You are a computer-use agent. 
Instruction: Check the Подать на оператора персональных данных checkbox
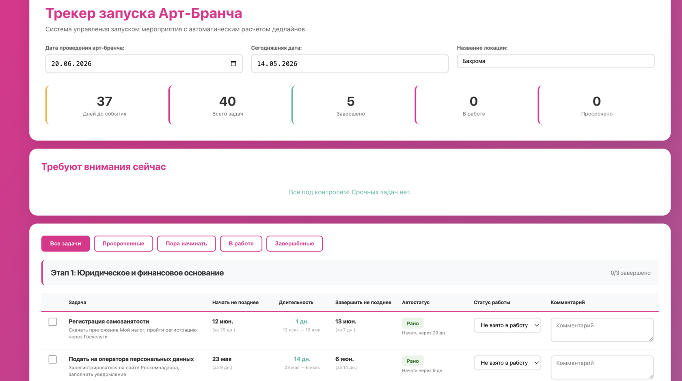click(53, 359)
